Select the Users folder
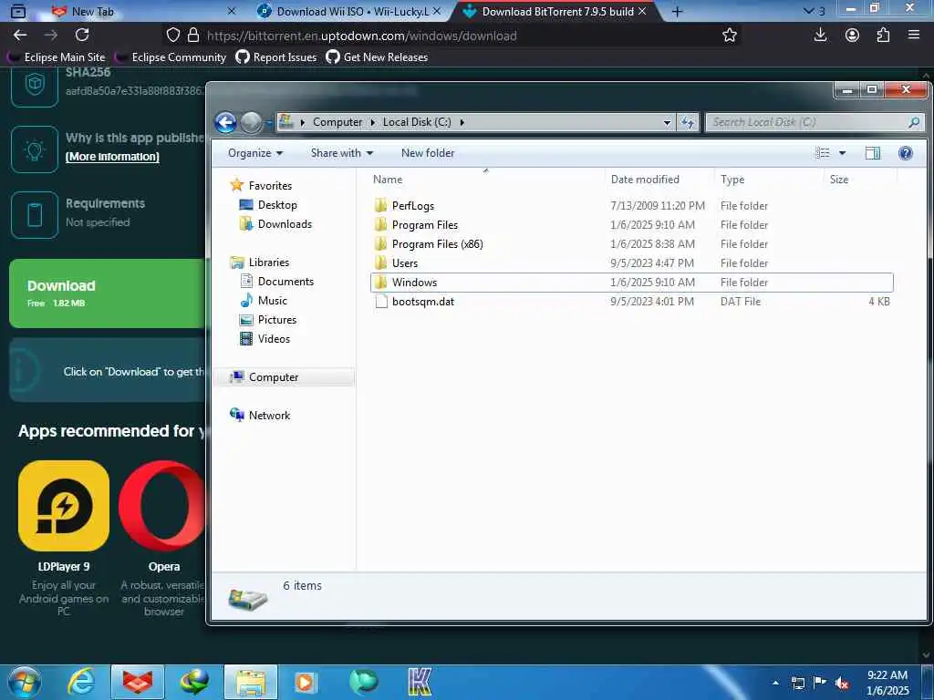This screenshot has height=700, width=934. click(x=404, y=263)
